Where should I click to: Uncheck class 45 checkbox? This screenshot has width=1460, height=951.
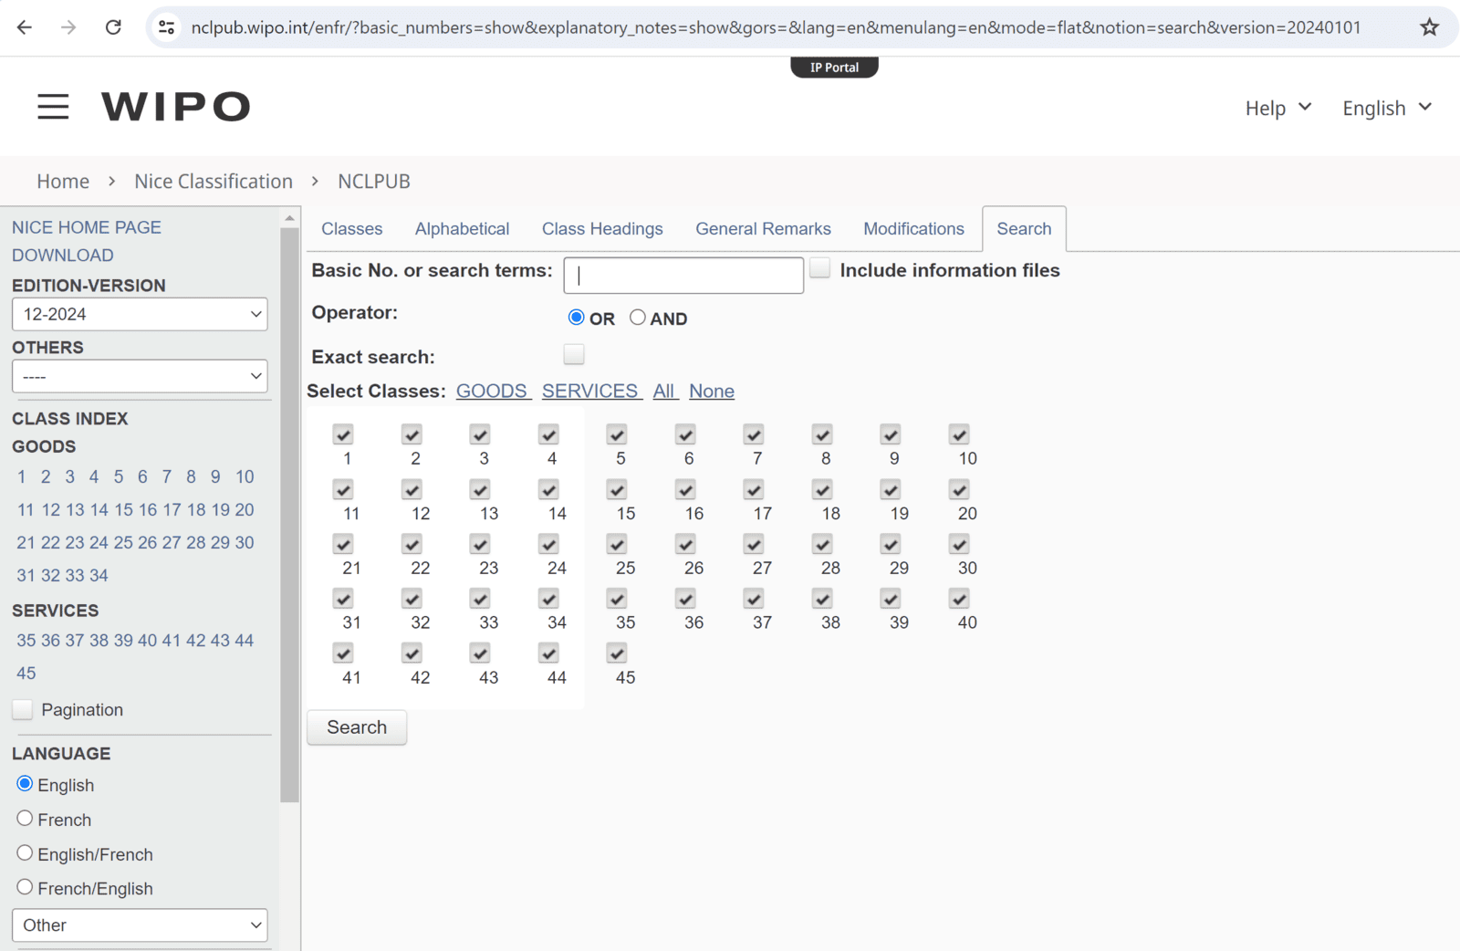[617, 653]
